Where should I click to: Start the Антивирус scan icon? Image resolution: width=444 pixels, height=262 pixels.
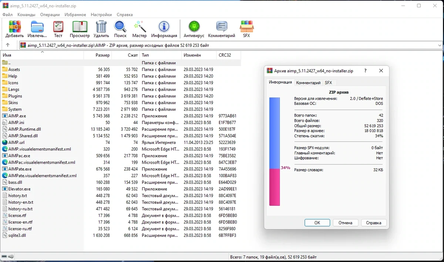tap(194, 27)
